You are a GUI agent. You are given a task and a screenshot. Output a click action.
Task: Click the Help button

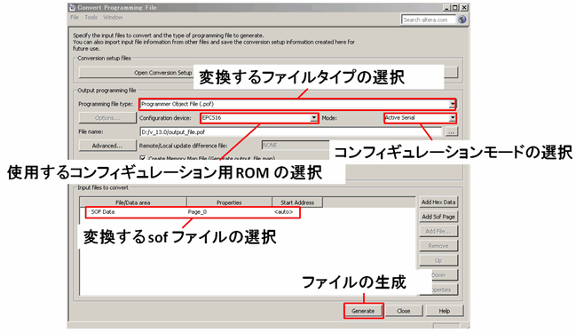coord(444,311)
